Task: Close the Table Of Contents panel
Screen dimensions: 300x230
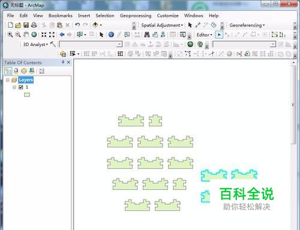Action: (x=68, y=62)
